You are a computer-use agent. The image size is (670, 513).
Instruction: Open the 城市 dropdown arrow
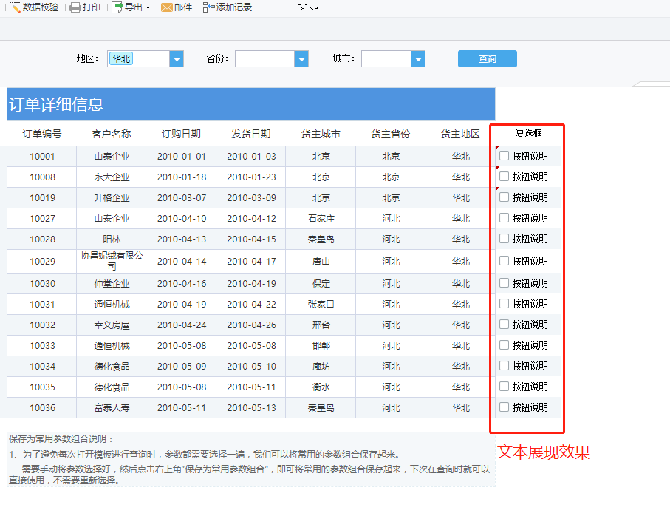point(418,59)
